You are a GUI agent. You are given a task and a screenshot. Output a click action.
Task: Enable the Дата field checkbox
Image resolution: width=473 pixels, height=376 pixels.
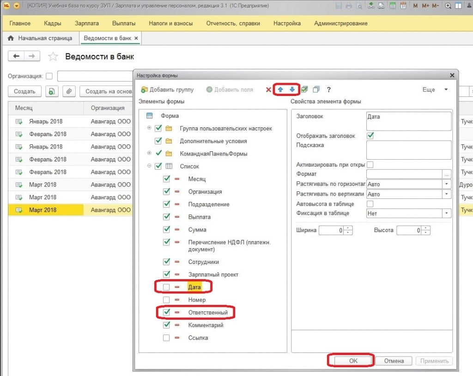(166, 287)
